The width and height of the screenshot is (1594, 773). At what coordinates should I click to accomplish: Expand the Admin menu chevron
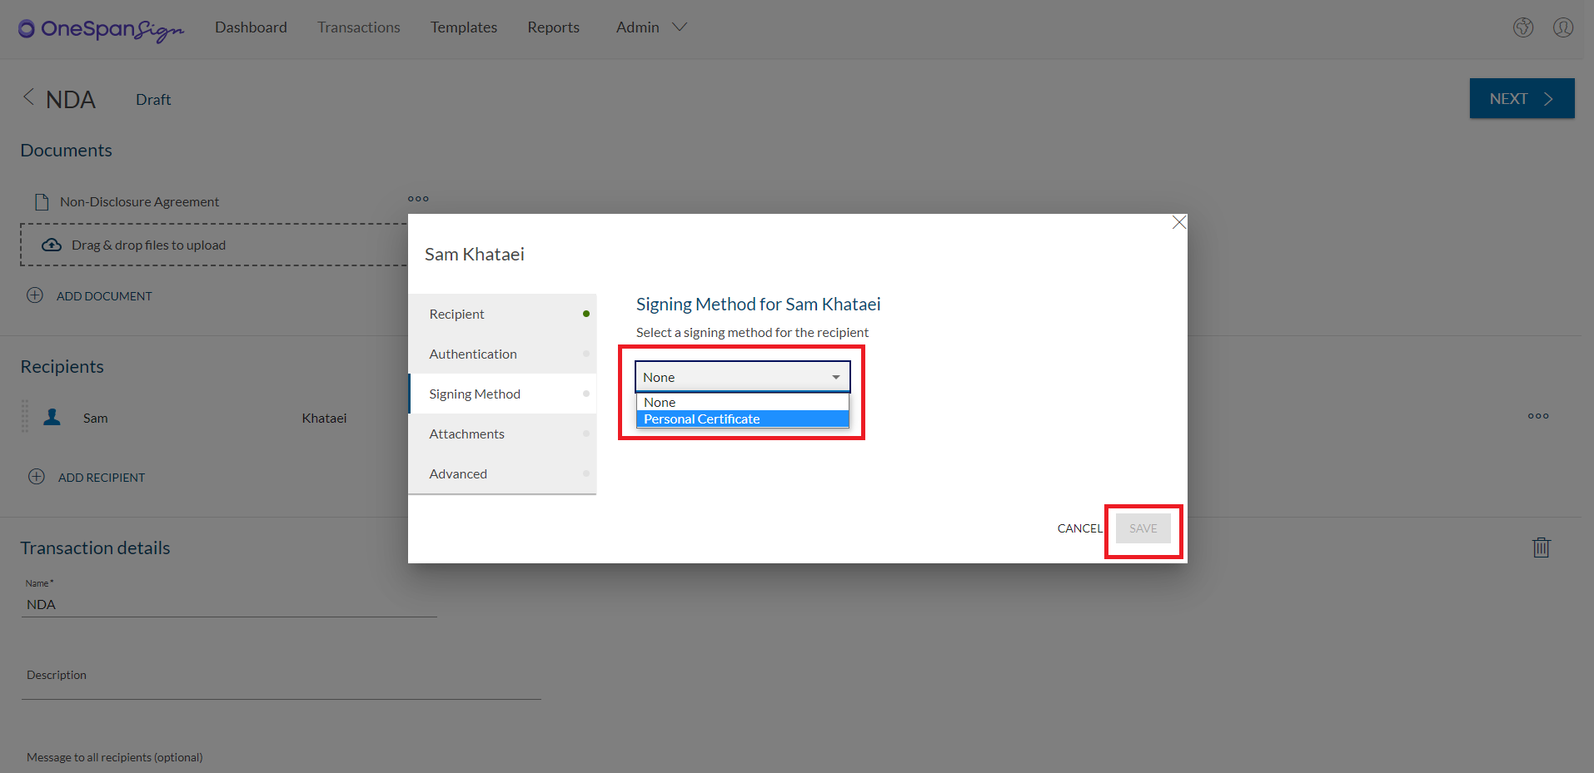(x=680, y=27)
